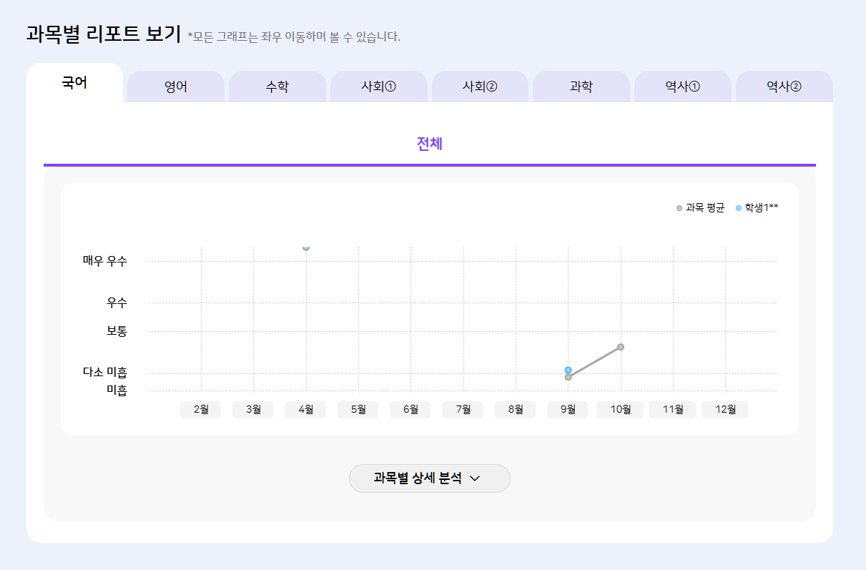This screenshot has width=866, height=570.
Task: Open the 과학 subject tab
Action: pos(581,87)
